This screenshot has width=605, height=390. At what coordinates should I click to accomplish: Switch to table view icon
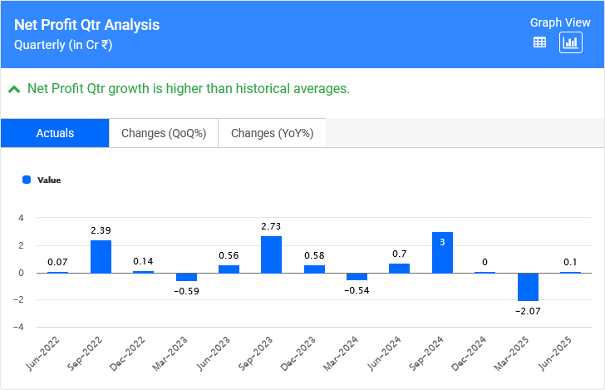tap(539, 42)
